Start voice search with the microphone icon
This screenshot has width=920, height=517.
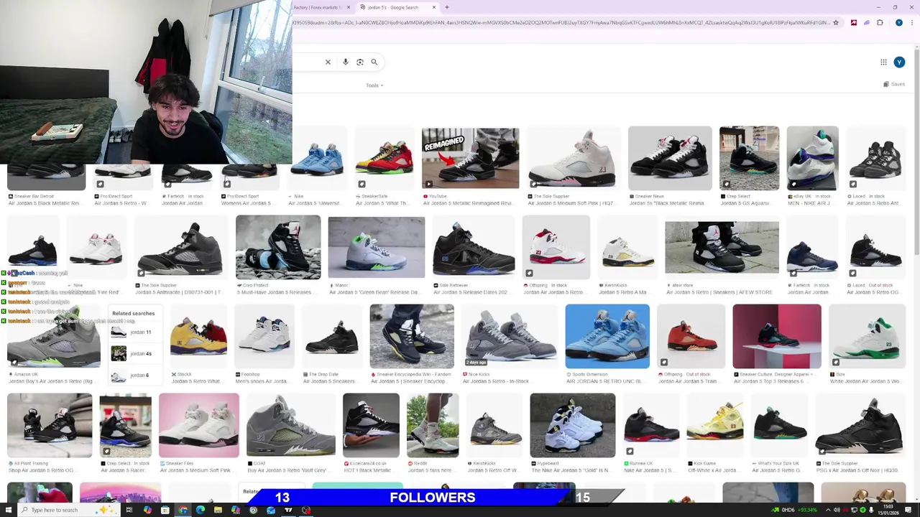click(346, 62)
